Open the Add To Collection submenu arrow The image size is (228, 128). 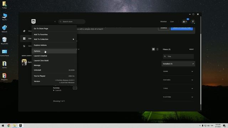73,39
